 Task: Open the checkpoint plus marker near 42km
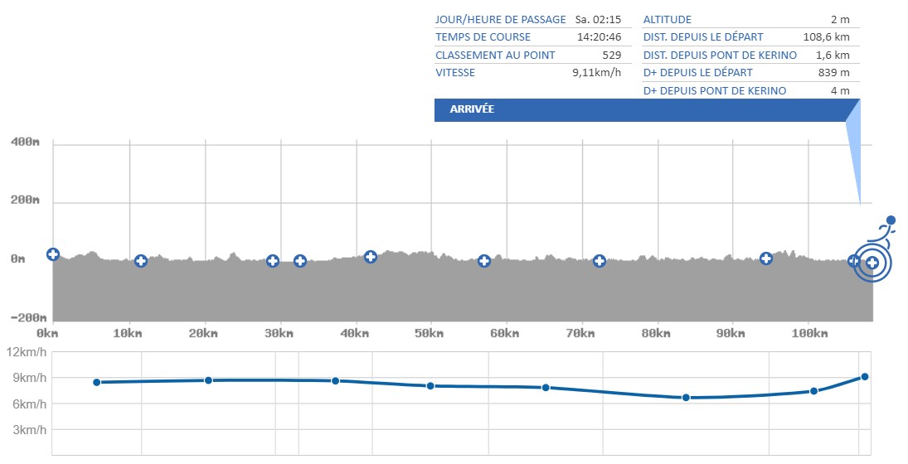click(x=371, y=257)
